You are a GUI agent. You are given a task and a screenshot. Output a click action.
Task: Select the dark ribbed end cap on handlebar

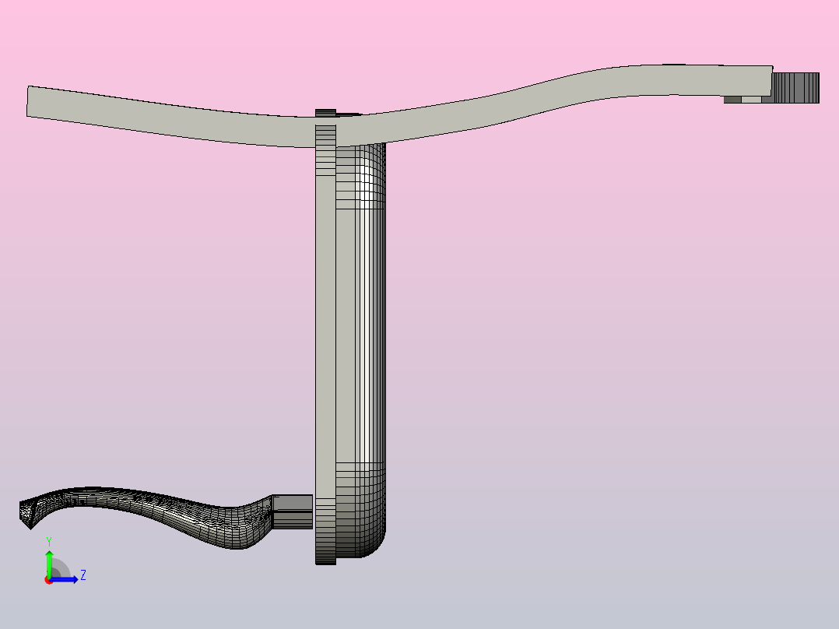[795, 88]
